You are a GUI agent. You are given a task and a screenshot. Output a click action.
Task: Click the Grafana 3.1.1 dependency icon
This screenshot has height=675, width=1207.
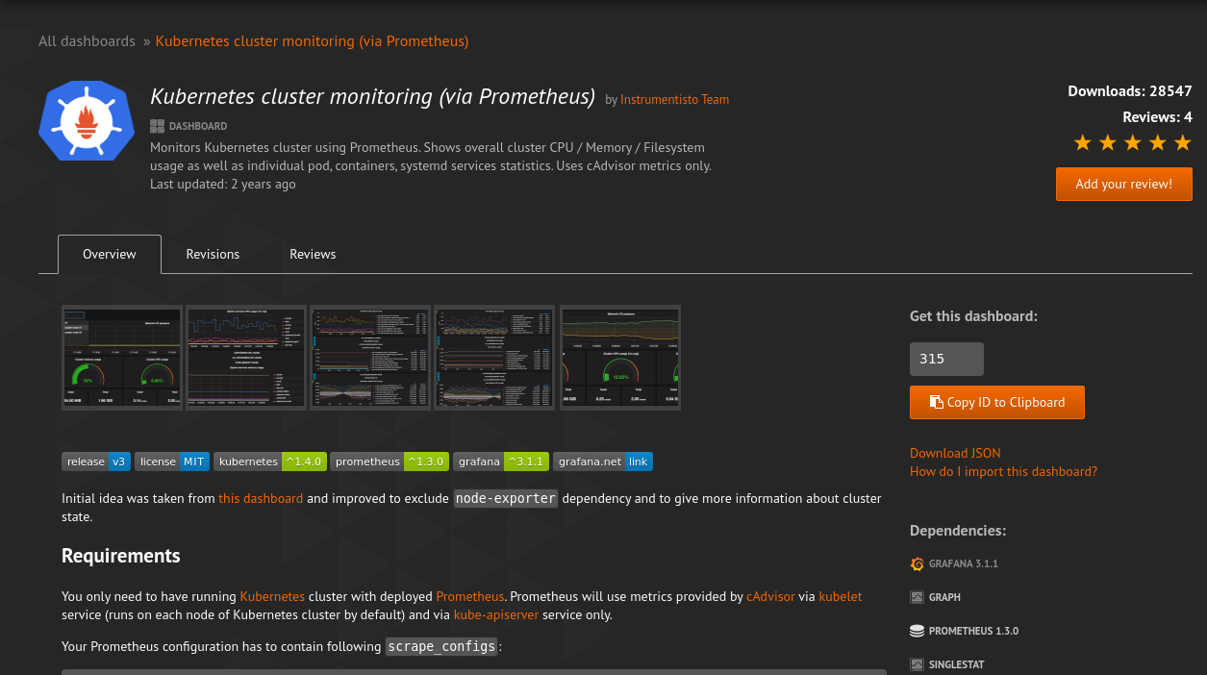click(x=917, y=564)
